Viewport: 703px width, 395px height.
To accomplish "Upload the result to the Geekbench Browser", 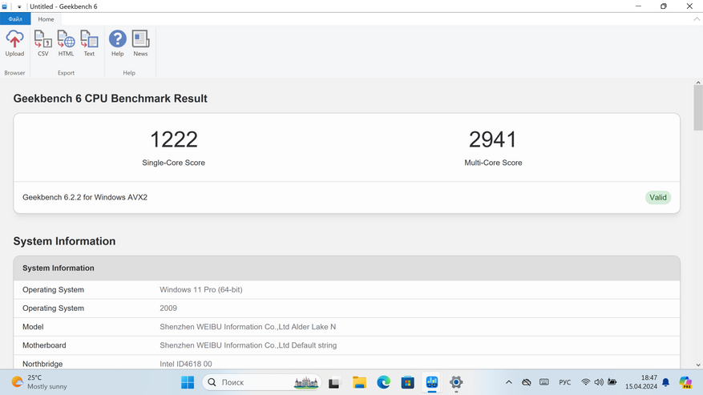I will click(x=14, y=43).
